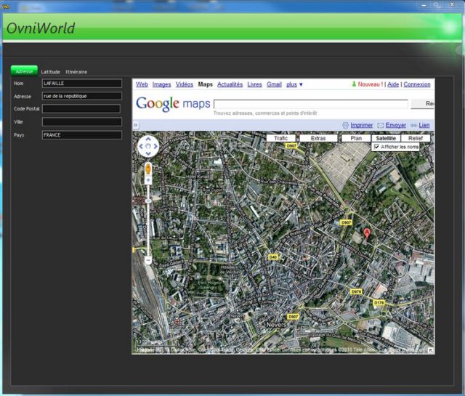This screenshot has width=465, height=396.
Task: Pan the map right with the arrow
Action: point(155,146)
